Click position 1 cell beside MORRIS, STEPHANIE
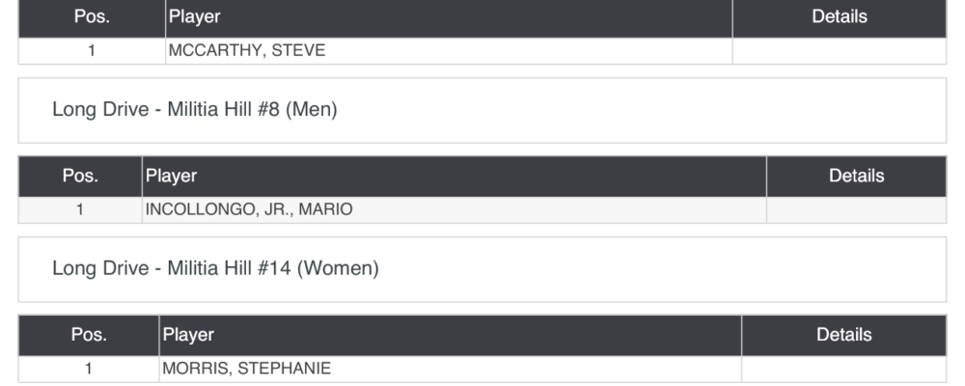Screen dimensions: 965x386 [88, 368]
